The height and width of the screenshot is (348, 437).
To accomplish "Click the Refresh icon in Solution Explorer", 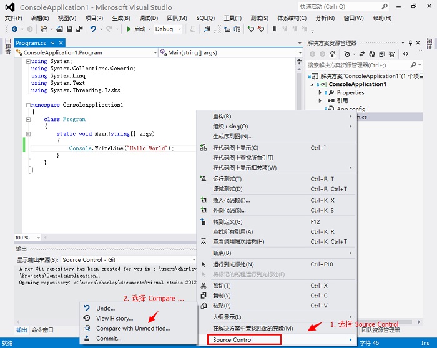I will tap(372, 54).
